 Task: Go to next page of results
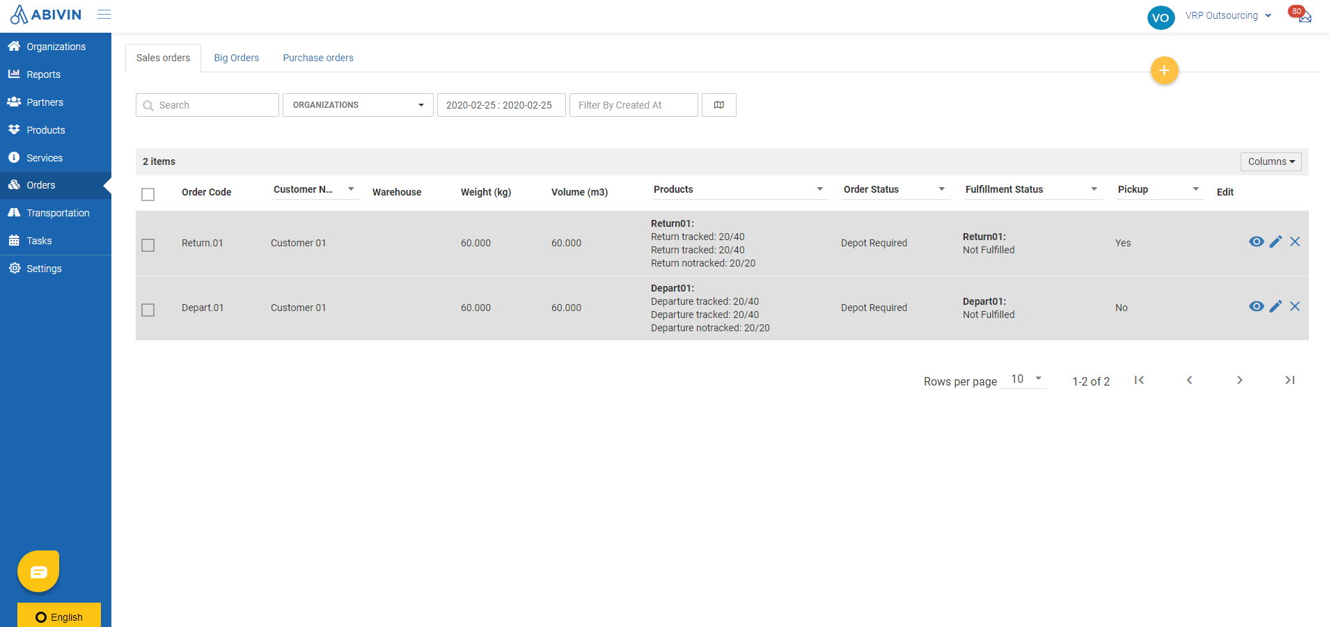pyautogui.click(x=1239, y=380)
